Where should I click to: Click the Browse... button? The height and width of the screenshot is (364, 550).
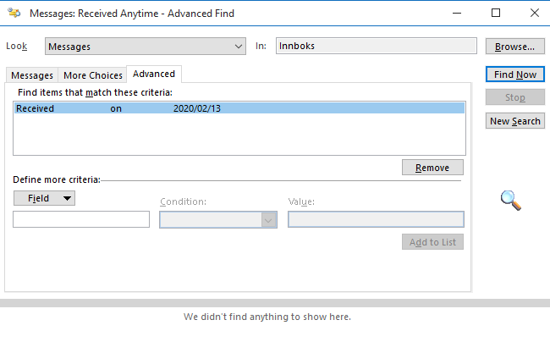(515, 47)
